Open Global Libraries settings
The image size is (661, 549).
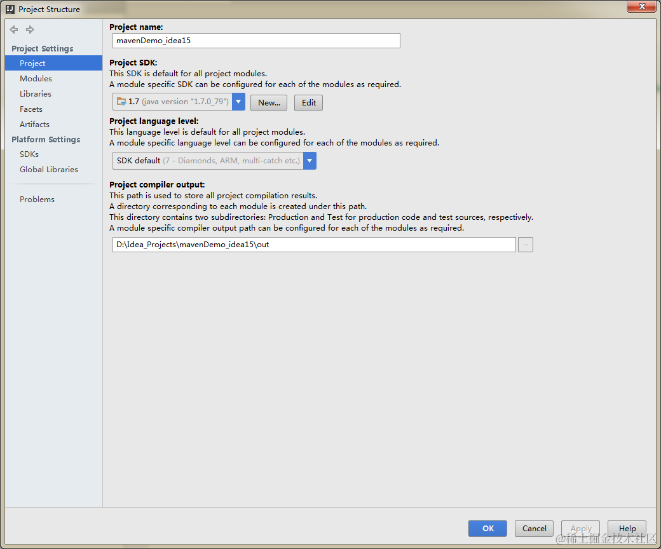[x=49, y=170]
